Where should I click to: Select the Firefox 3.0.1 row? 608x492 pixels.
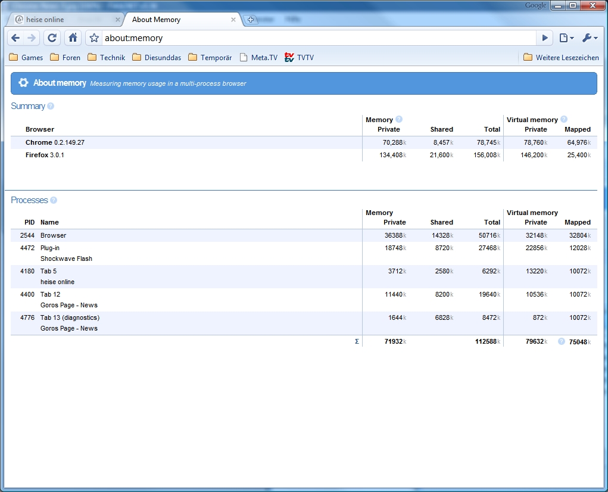[304, 155]
